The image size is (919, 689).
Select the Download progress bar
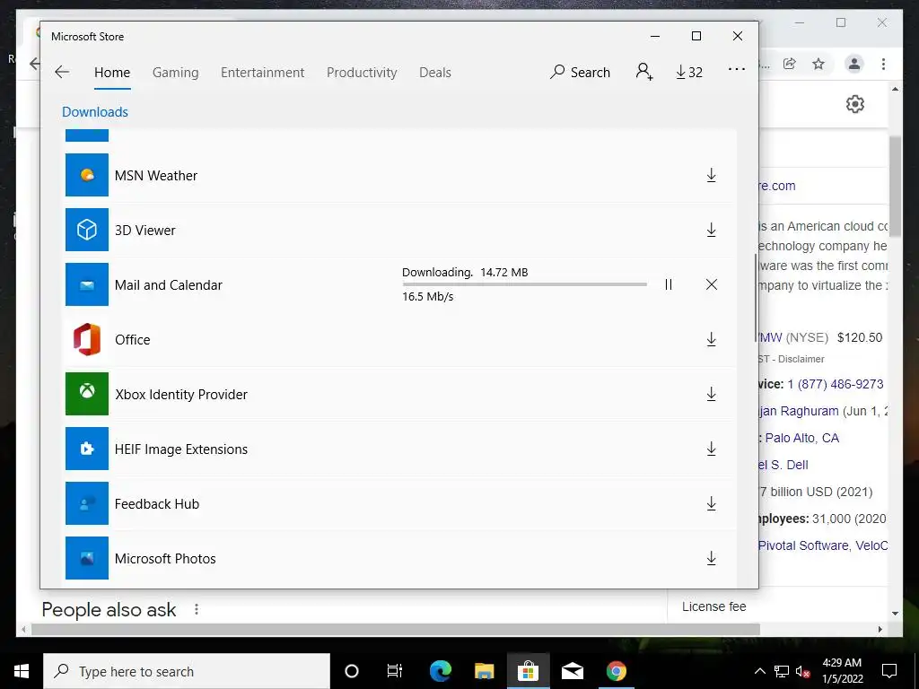[x=524, y=284]
